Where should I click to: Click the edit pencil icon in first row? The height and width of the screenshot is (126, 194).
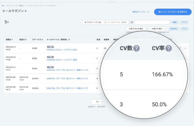[x=180, y=48]
